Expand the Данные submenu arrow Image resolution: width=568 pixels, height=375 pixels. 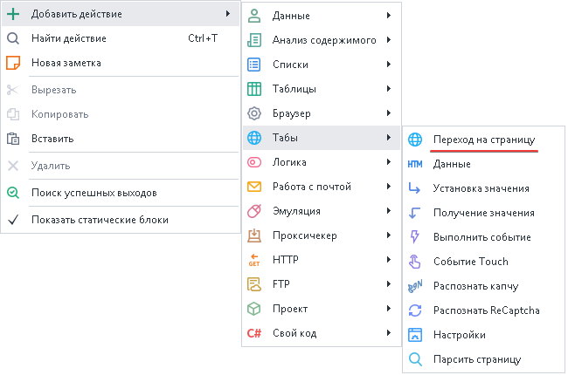click(x=388, y=16)
